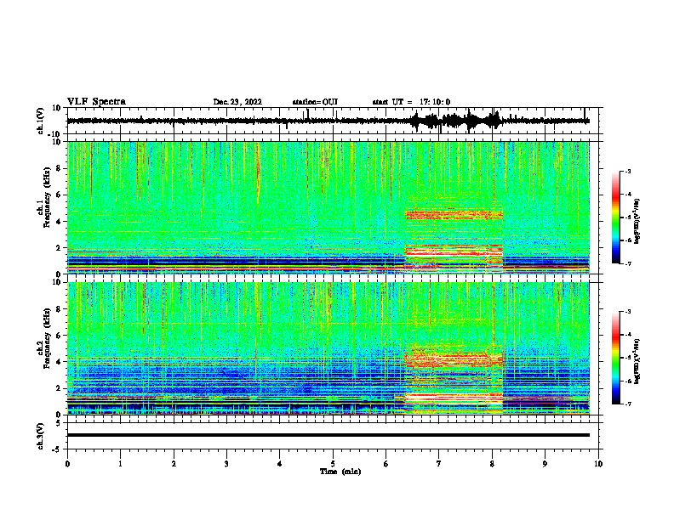Click the 2 kHz tick on ch.2 spectrogram
This screenshot has width=674, height=520.
59,388
